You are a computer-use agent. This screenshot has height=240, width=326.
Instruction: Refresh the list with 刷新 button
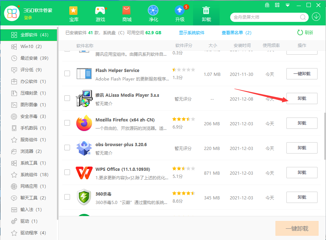(305, 32)
